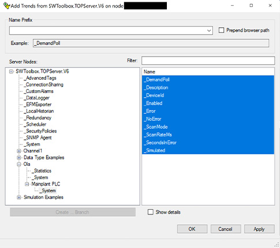
Task: Select the _AdvancedTags tree item
Action: point(40,78)
